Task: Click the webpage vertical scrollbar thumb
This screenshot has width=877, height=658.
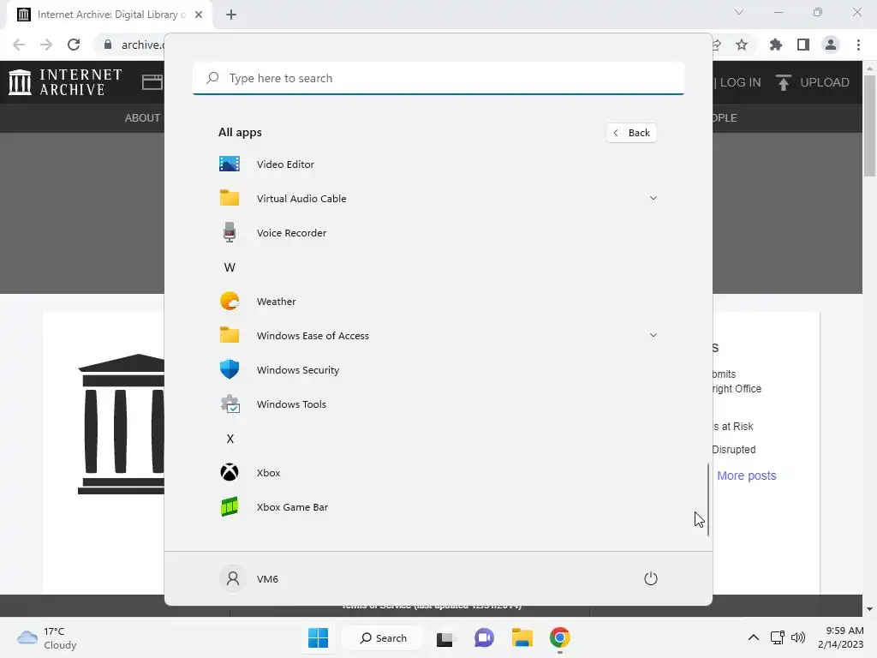Action: tap(869, 125)
